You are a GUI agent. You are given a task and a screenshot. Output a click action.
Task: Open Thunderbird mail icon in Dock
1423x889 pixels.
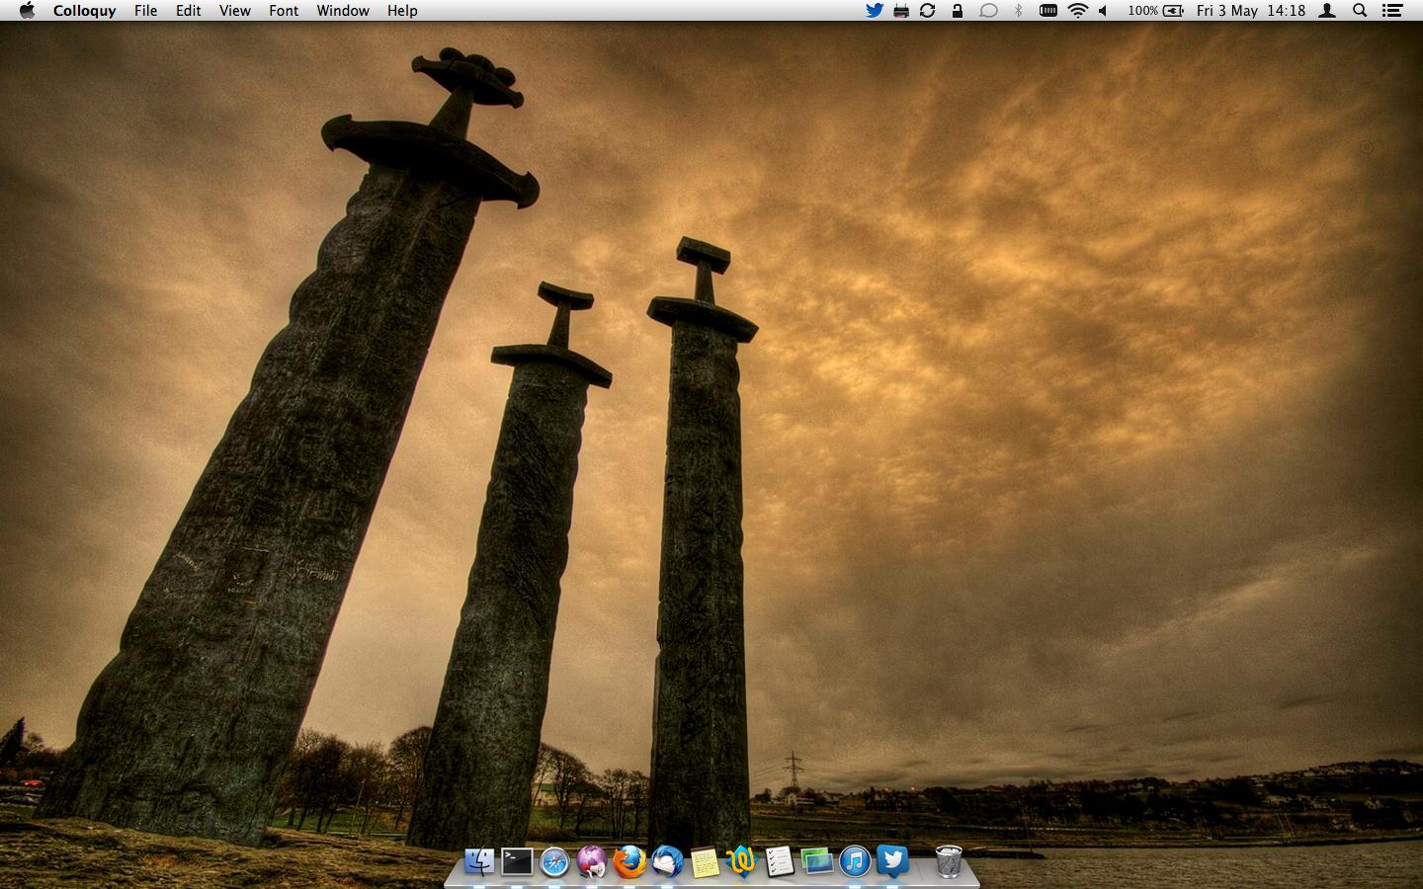[x=667, y=861]
